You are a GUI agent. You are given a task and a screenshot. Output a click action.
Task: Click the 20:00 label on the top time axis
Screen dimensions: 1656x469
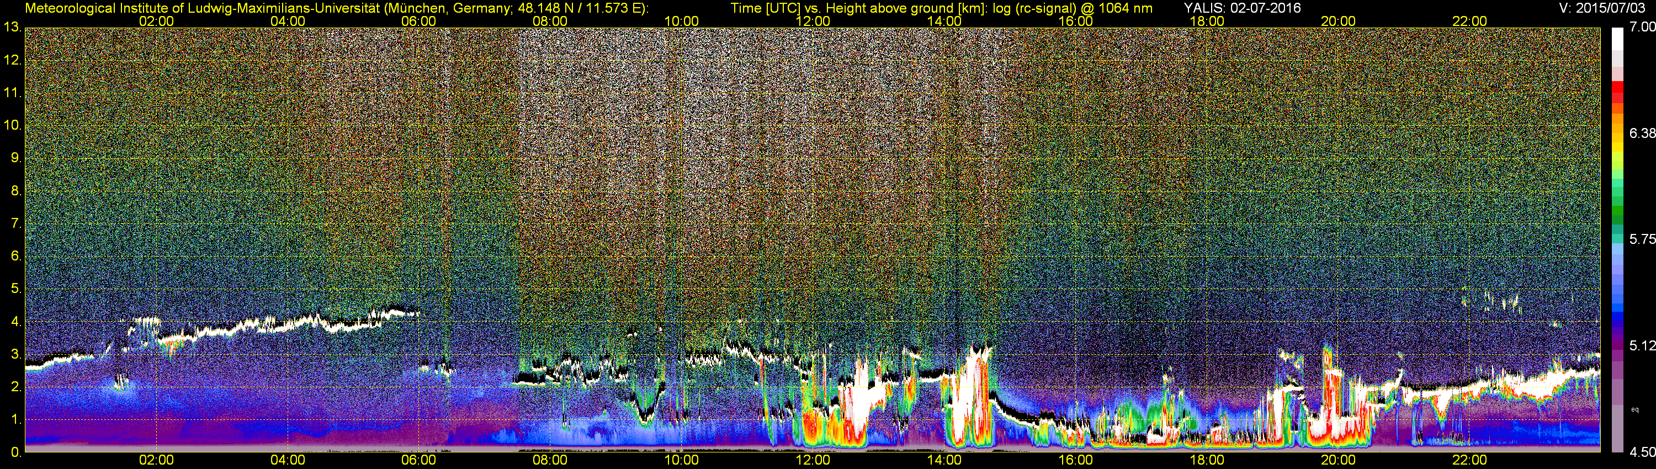1339,21
